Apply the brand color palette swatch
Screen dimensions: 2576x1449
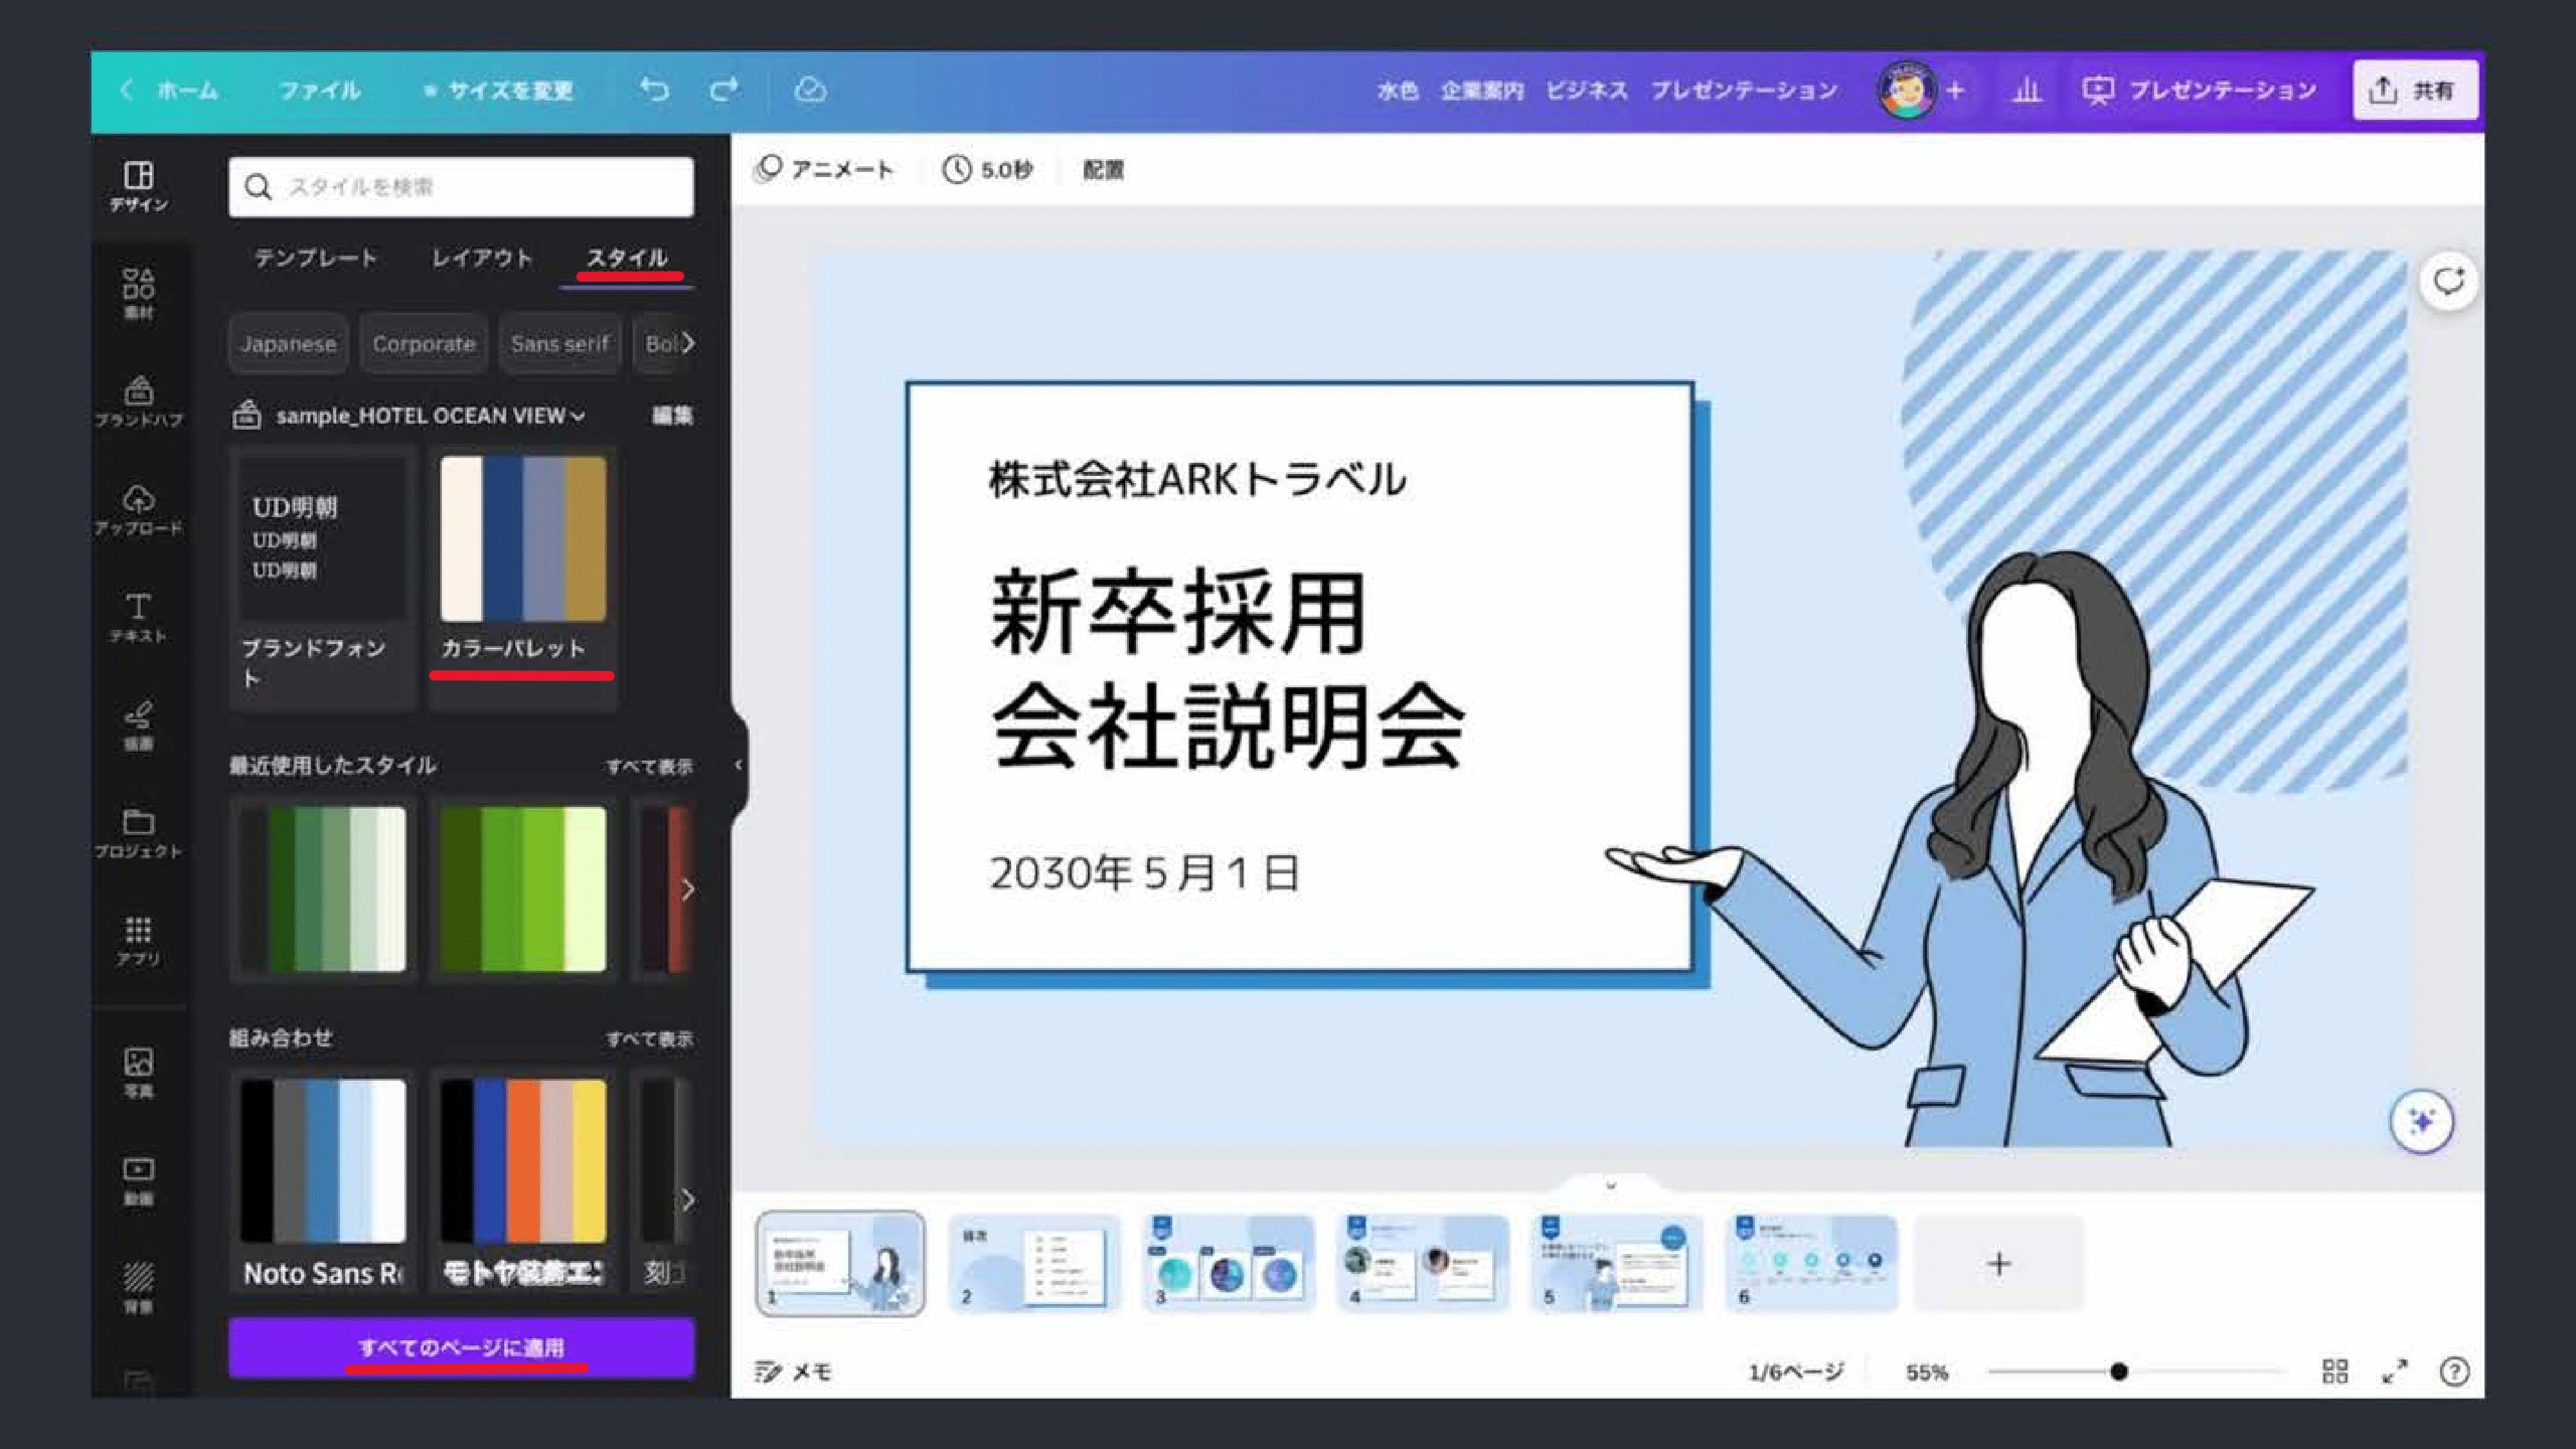click(x=523, y=540)
